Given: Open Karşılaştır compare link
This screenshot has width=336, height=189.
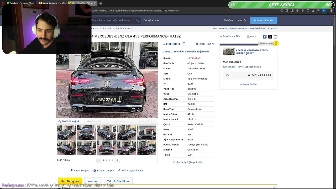Looking at the screenshot, I should (273, 28).
